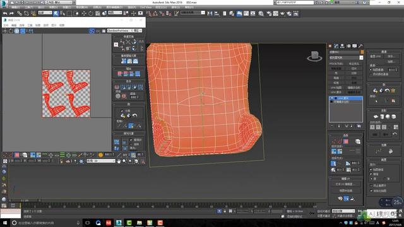
Task: Click the Reset Peel arrow in UVW editor
Action: (134, 115)
